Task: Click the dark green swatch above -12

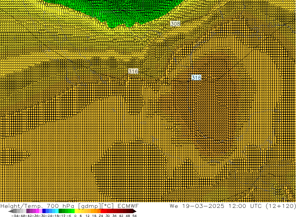Action: coord(60,211)
